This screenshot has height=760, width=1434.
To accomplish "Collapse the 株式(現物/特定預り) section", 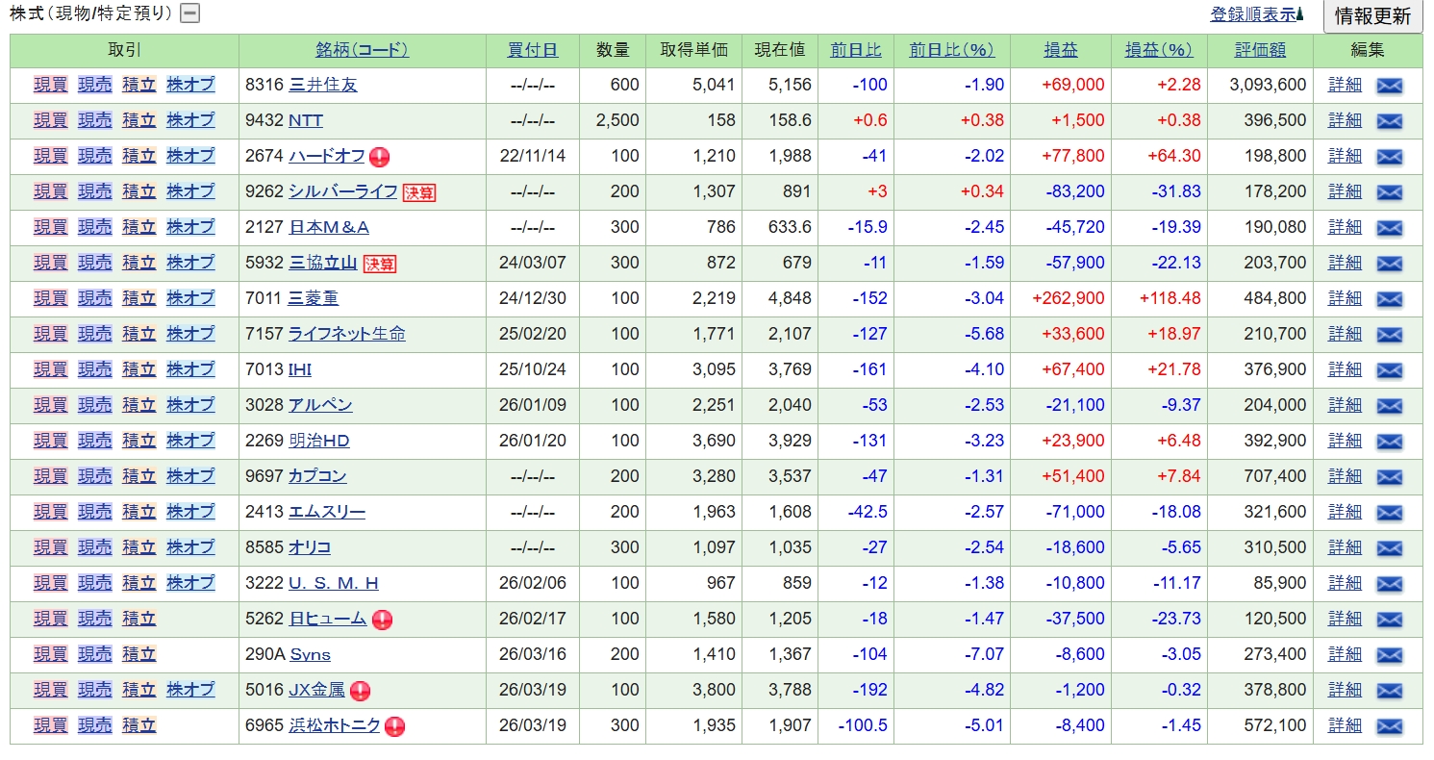I will 190,13.
